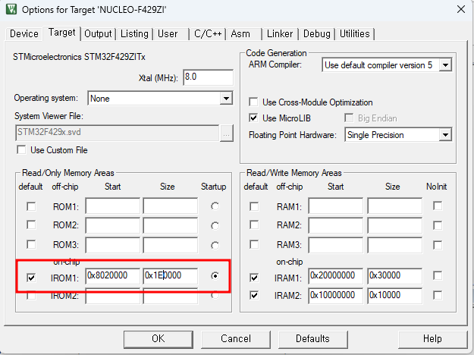The width and height of the screenshot is (474, 355).
Task: Open the Help button
Action: coord(432,339)
